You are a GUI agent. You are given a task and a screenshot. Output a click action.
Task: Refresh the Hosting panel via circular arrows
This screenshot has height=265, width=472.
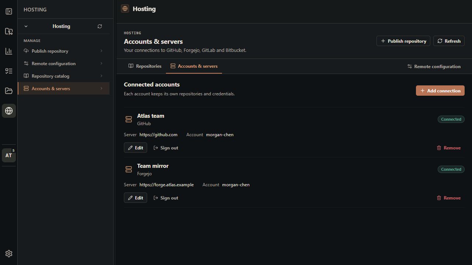click(x=100, y=26)
